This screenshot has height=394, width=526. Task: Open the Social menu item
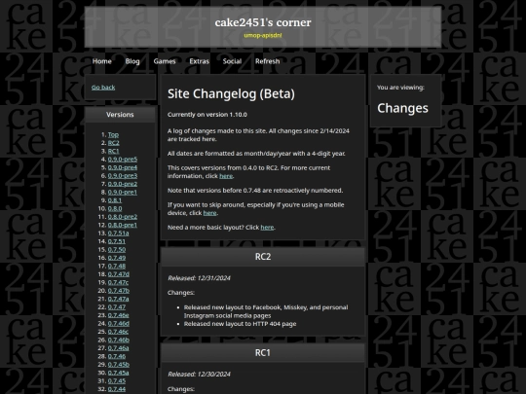coord(232,61)
